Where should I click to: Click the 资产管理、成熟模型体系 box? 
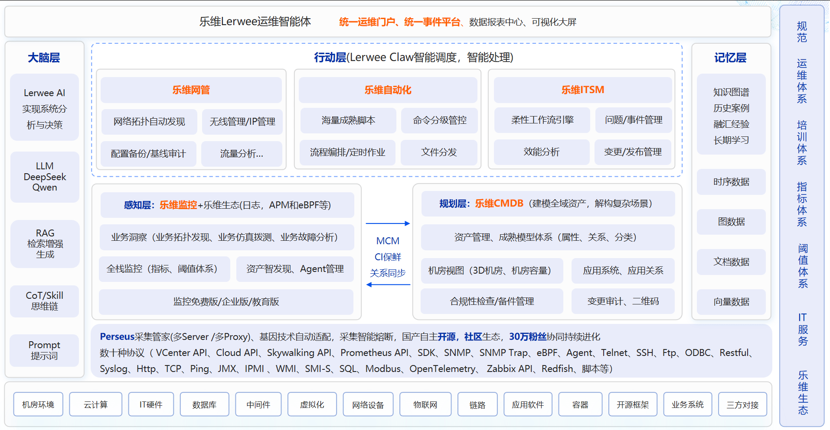(548, 237)
